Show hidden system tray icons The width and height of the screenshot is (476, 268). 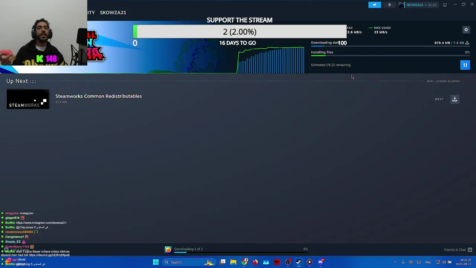coord(395,262)
